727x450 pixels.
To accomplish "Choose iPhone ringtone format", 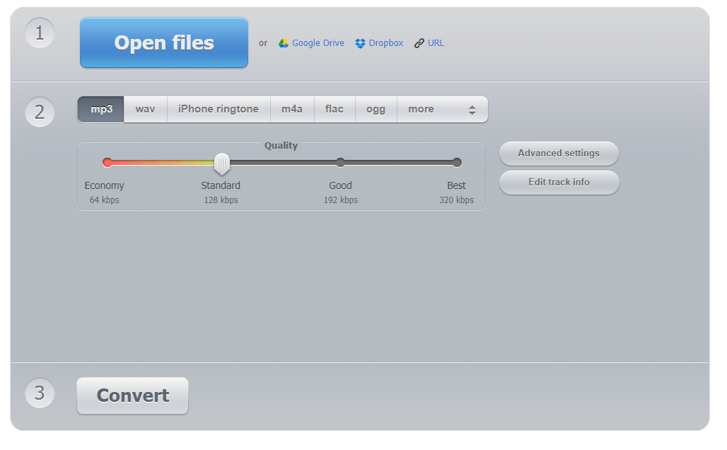I will tap(219, 110).
